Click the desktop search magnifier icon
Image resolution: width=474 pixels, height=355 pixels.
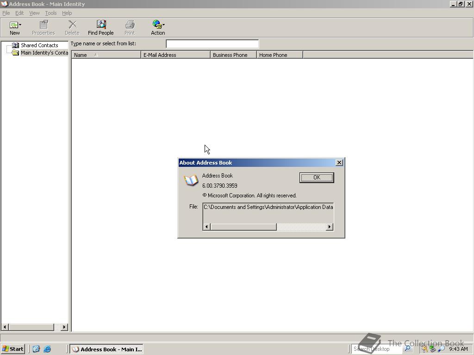point(407,349)
